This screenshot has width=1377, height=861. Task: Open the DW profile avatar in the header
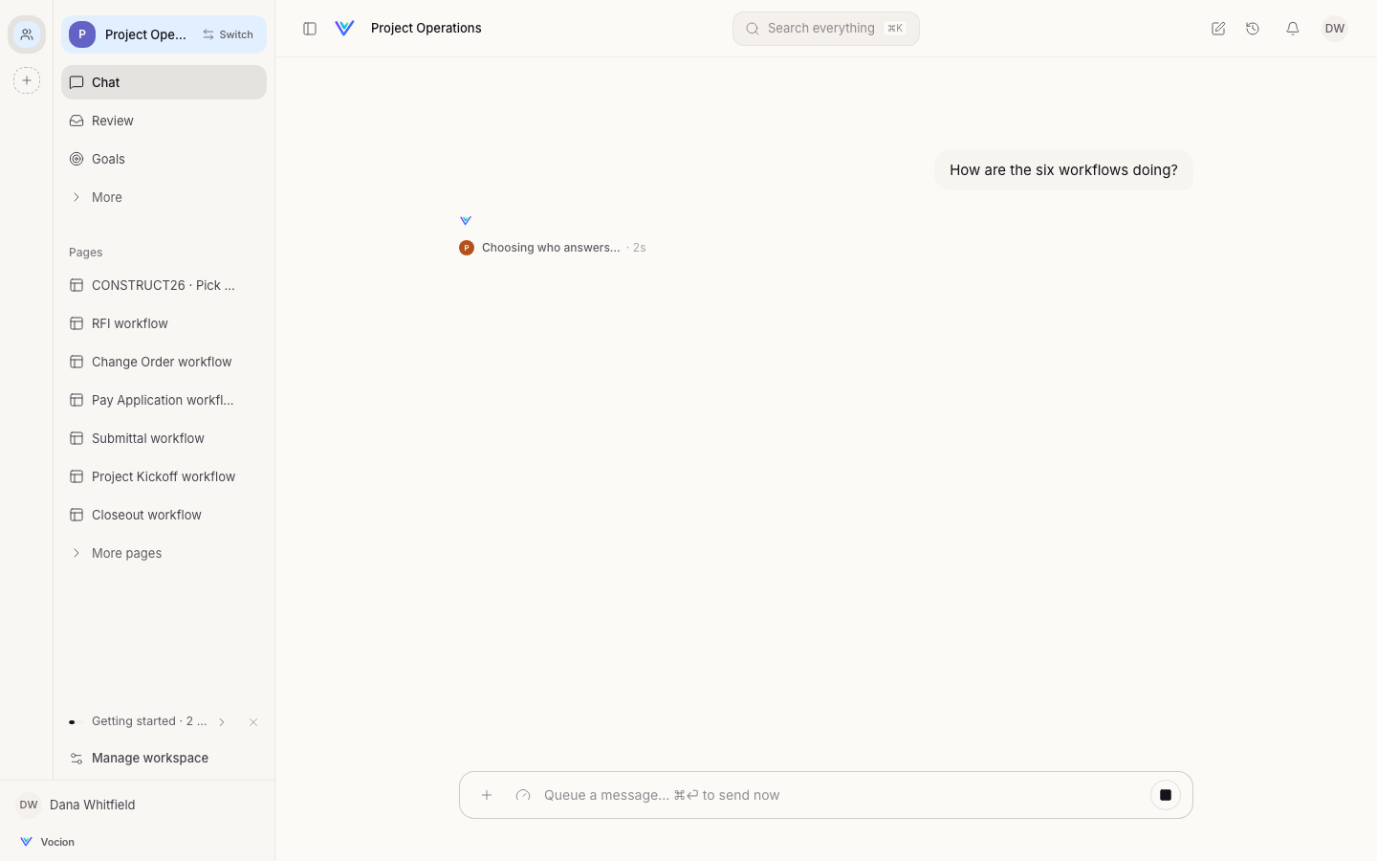[x=1335, y=29]
